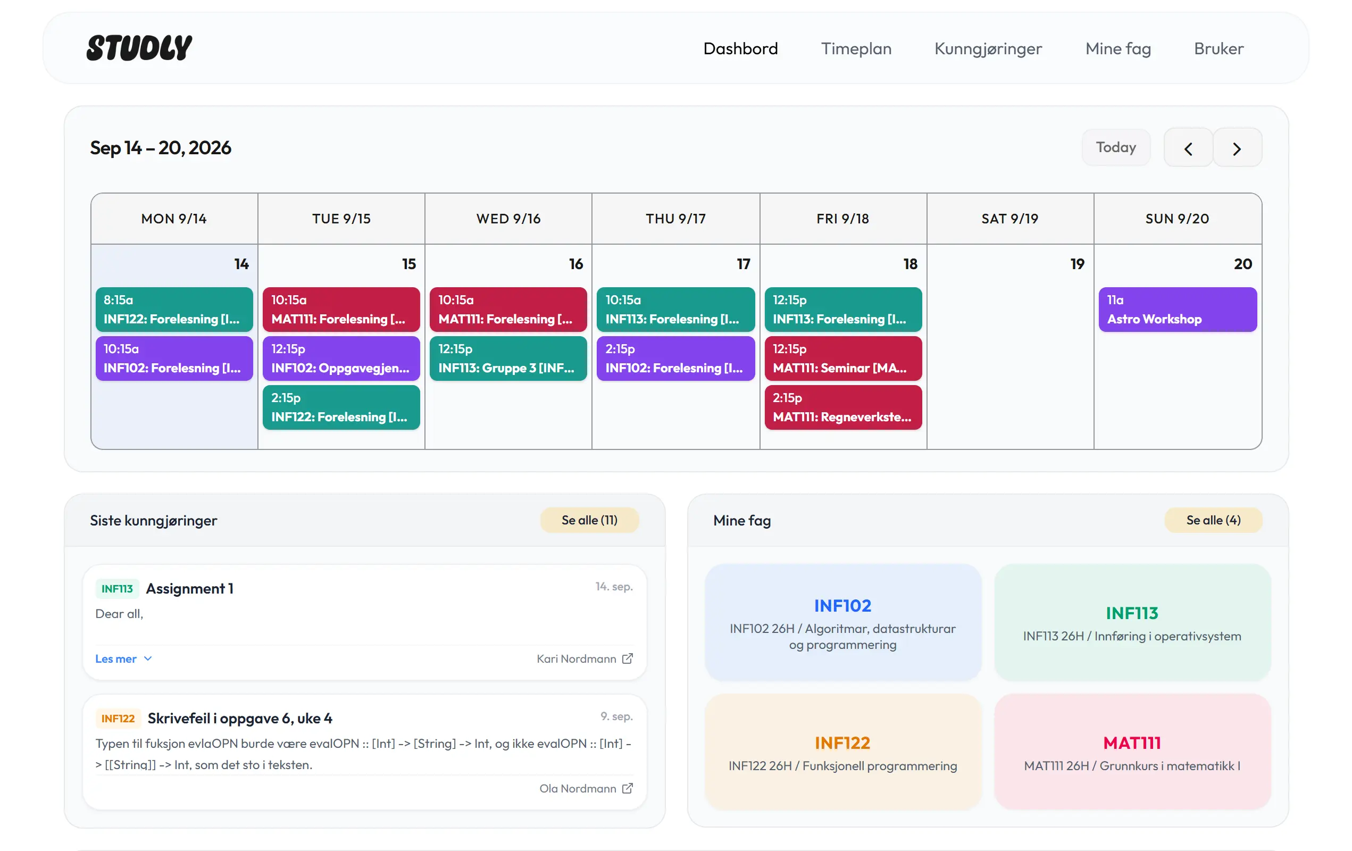This screenshot has width=1352, height=851.
Task: Click Se alle (11) announcements
Action: tap(589, 520)
